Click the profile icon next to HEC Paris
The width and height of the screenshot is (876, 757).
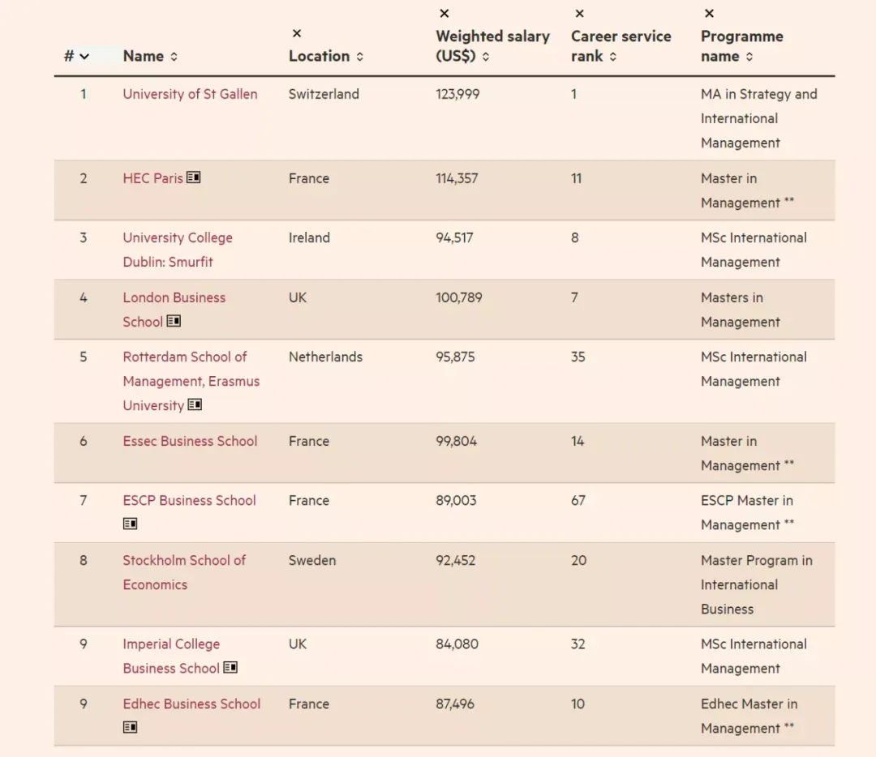point(193,177)
